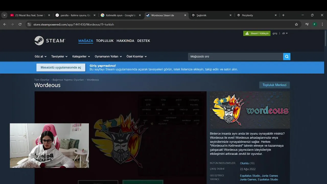Click the 22 Ağu 2022 release date

(x=248, y=169)
